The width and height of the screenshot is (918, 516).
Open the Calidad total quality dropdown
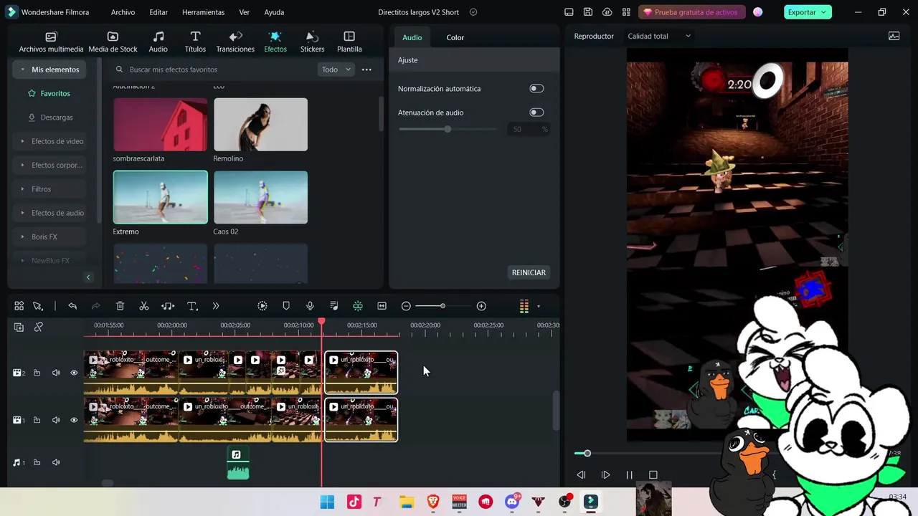point(659,36)
